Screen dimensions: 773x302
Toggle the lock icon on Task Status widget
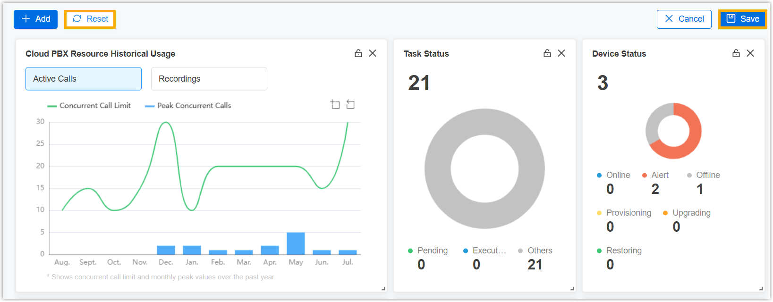tap(547, 53)
